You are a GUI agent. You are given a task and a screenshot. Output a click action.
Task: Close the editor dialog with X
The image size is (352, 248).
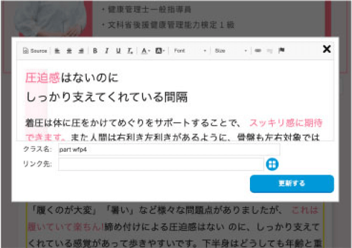coord(327,49)
